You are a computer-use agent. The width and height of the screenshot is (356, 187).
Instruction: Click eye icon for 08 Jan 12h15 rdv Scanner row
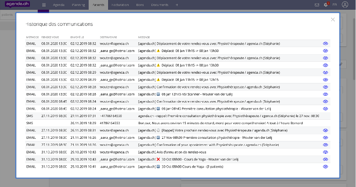[325, 94]
